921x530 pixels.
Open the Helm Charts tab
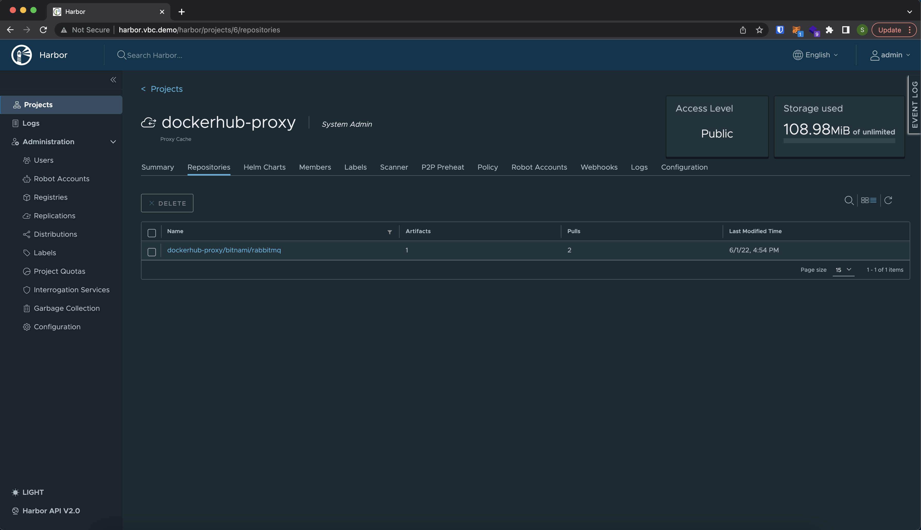264,167
